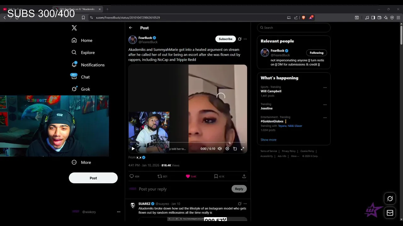The height and width of the screenshot is (226, 403).
Task: Seek in the video progress bar
Action: coord(188,143)
